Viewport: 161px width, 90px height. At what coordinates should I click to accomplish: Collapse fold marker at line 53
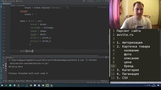pos(10,44)
